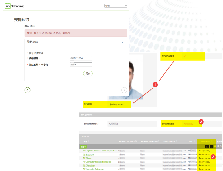223x171 pixels.
Task: Click Ready to pay for AP Chemistry
Action: [205, 165]
